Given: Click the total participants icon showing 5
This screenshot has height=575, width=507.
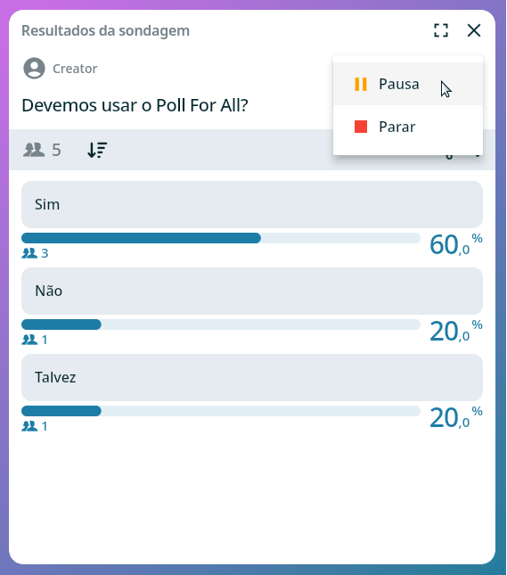Looking at the screenshot, I should point(34,150).
